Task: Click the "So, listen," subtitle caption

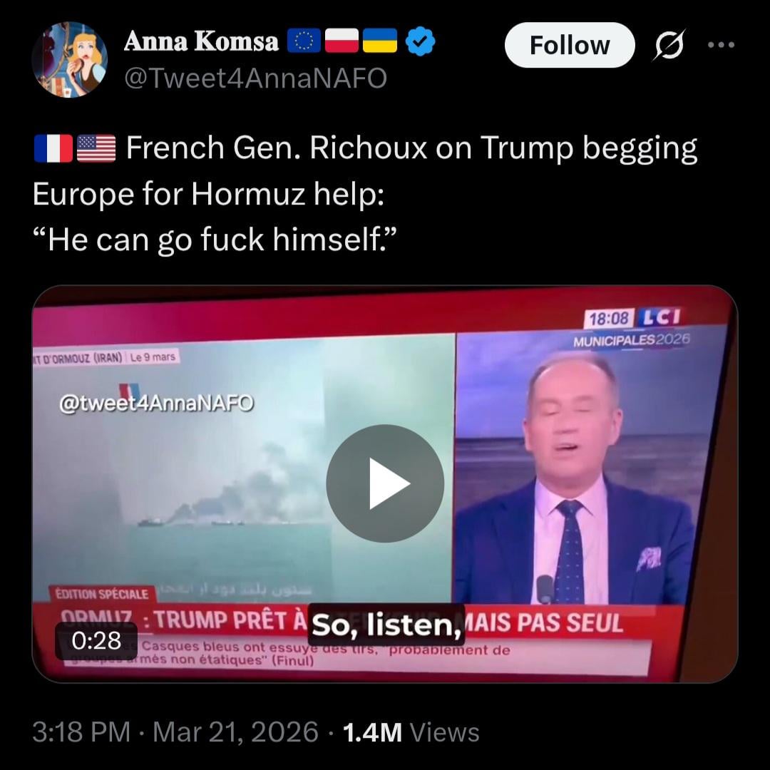Action: point(386,625)
